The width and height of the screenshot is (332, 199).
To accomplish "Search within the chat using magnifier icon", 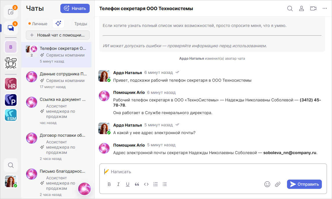I will tap(290, 8).
